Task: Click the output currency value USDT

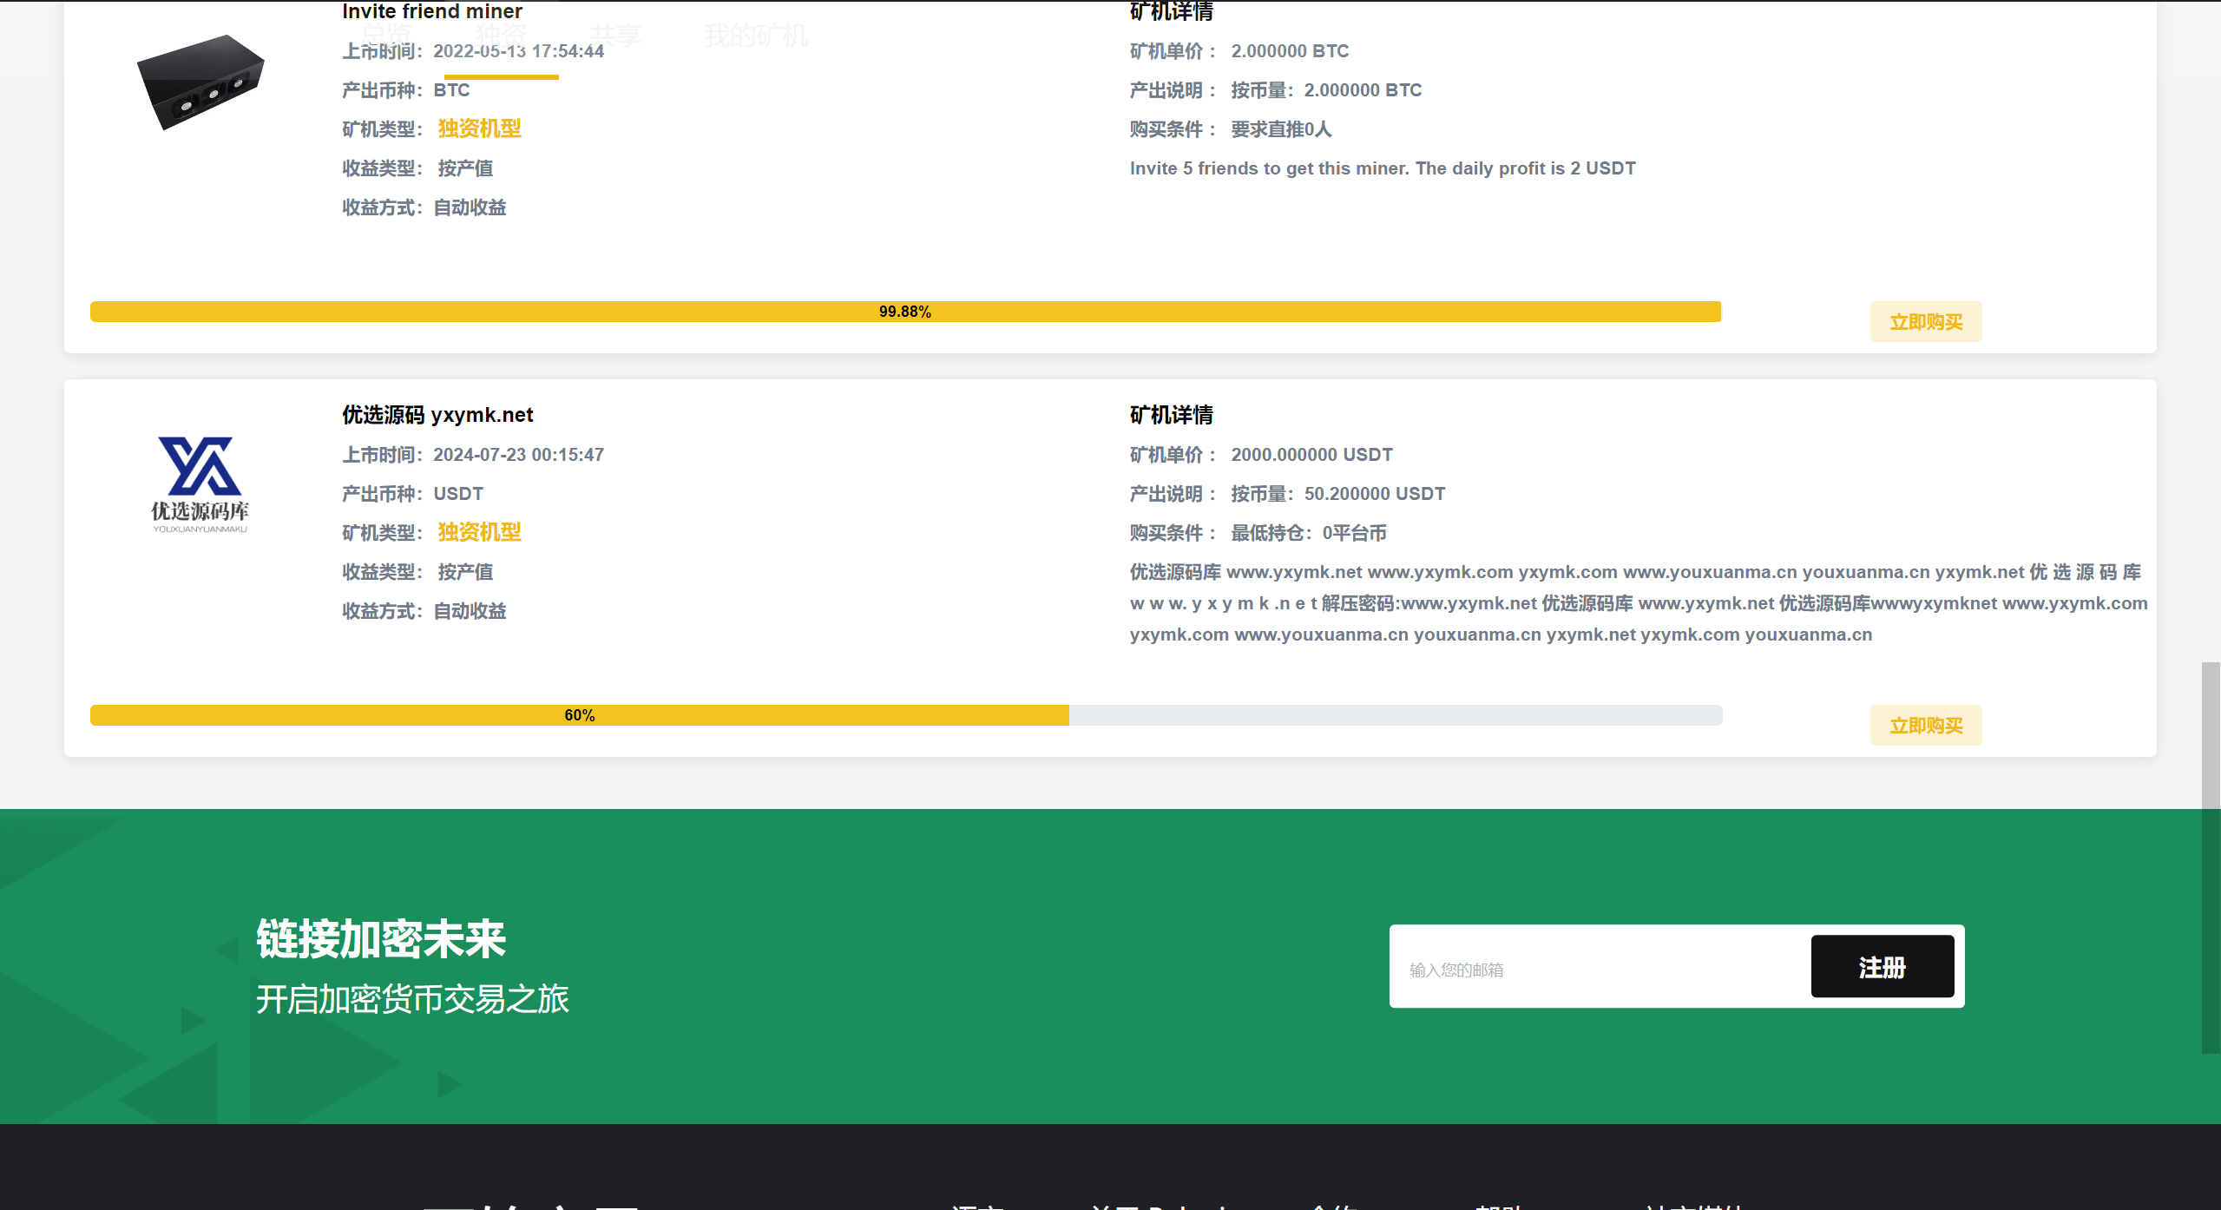Action: [458, 494]
